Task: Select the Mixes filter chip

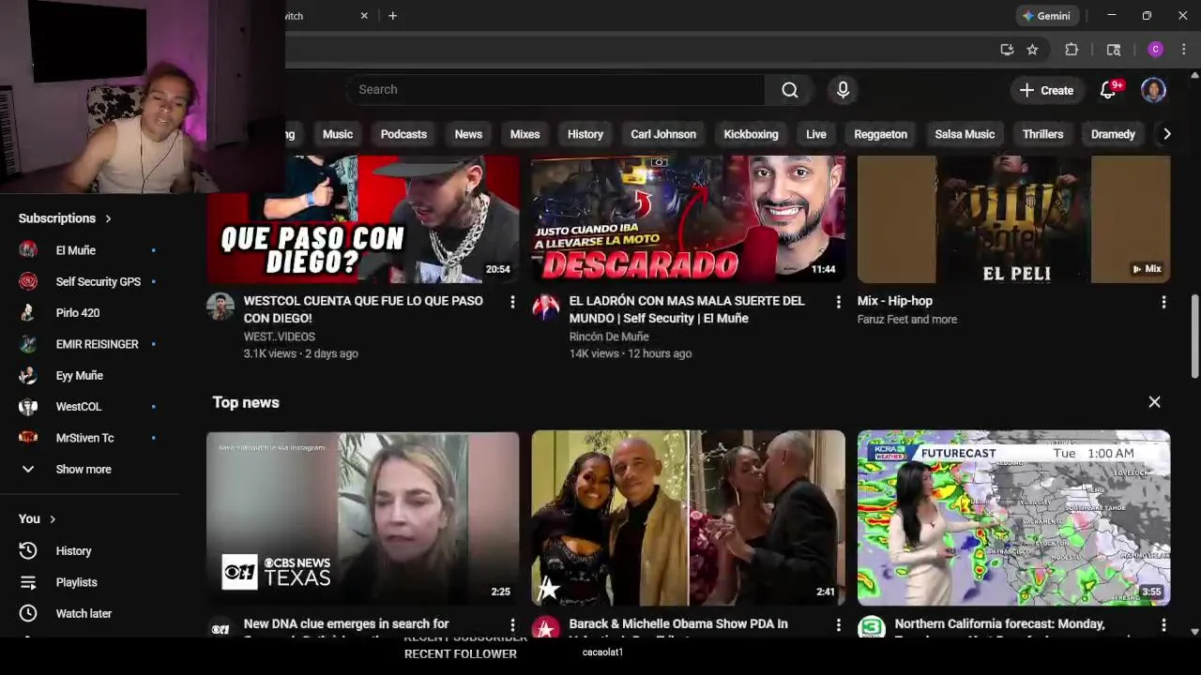Action: [524, 134]
